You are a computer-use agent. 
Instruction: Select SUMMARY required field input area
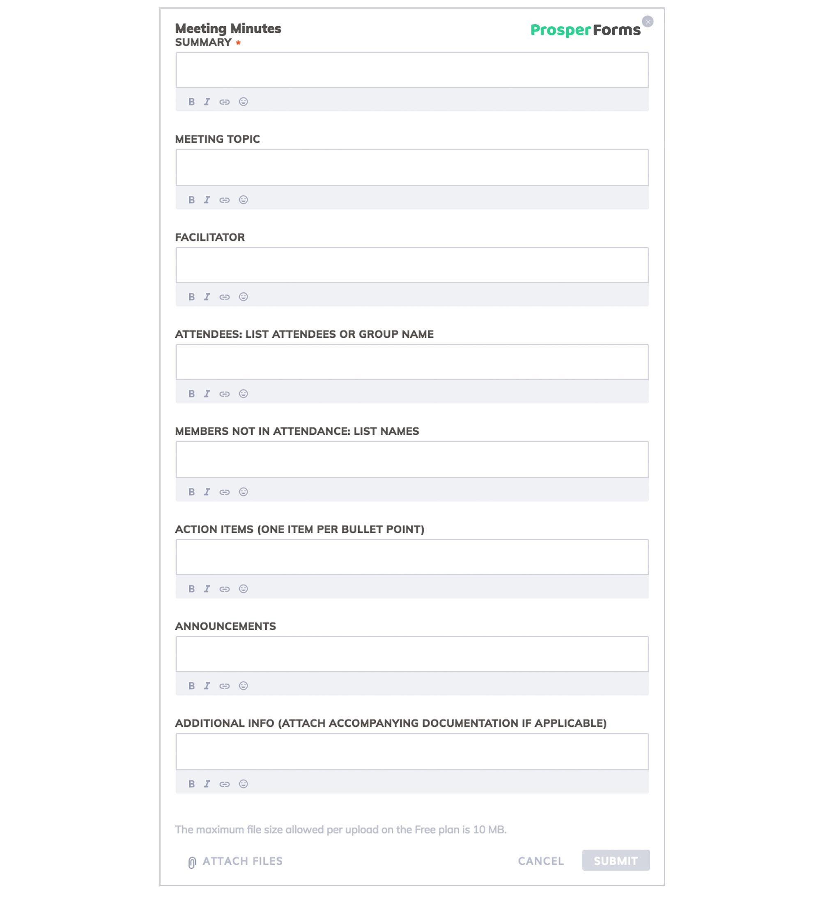tap(412, 69)
